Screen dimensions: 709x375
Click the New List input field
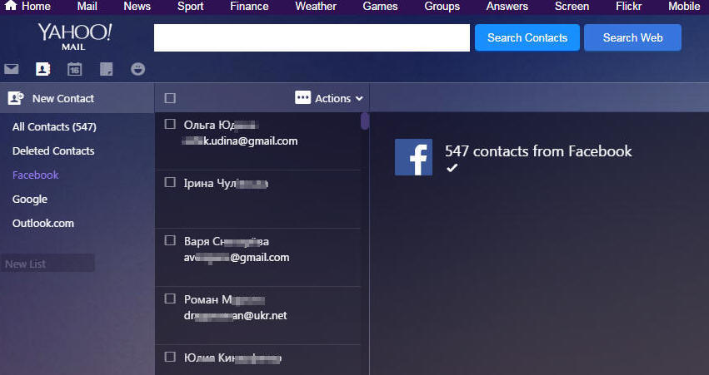(x=47, y=264)
